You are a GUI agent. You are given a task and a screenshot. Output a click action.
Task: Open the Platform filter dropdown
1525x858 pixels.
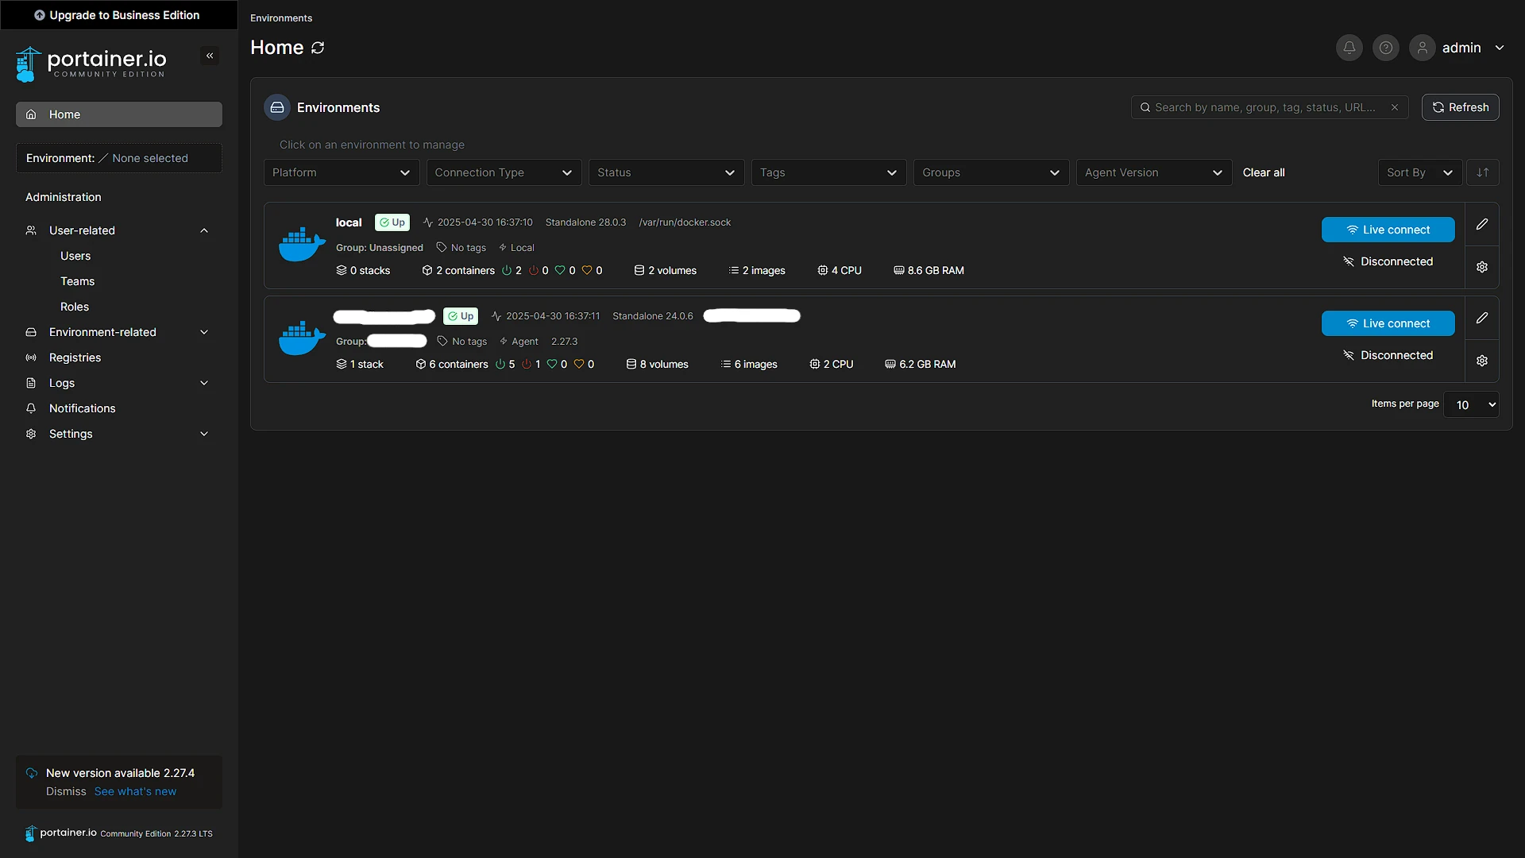(x=342, y=172)
